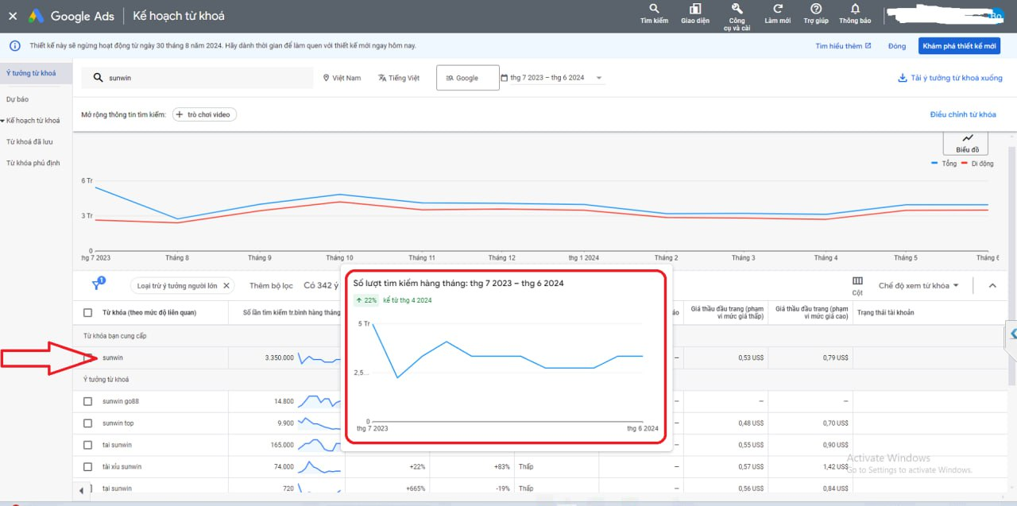Click the Tiếng Việt language icon
Screen dimensions: 1017x506
tap(381, 78)
